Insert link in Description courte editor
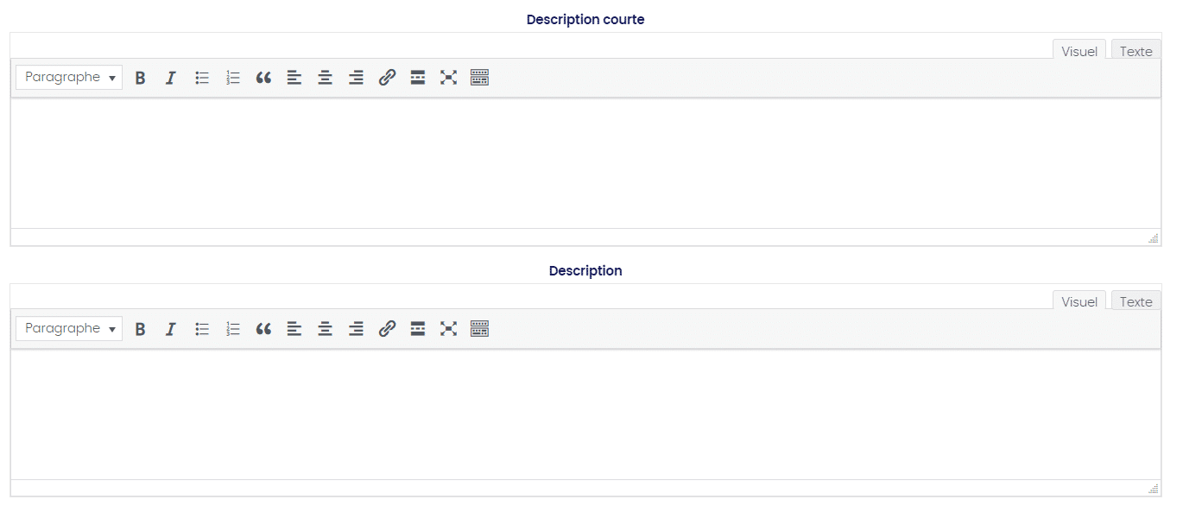1183x506 pixels. pyautogui.click(x=387, y=78)
